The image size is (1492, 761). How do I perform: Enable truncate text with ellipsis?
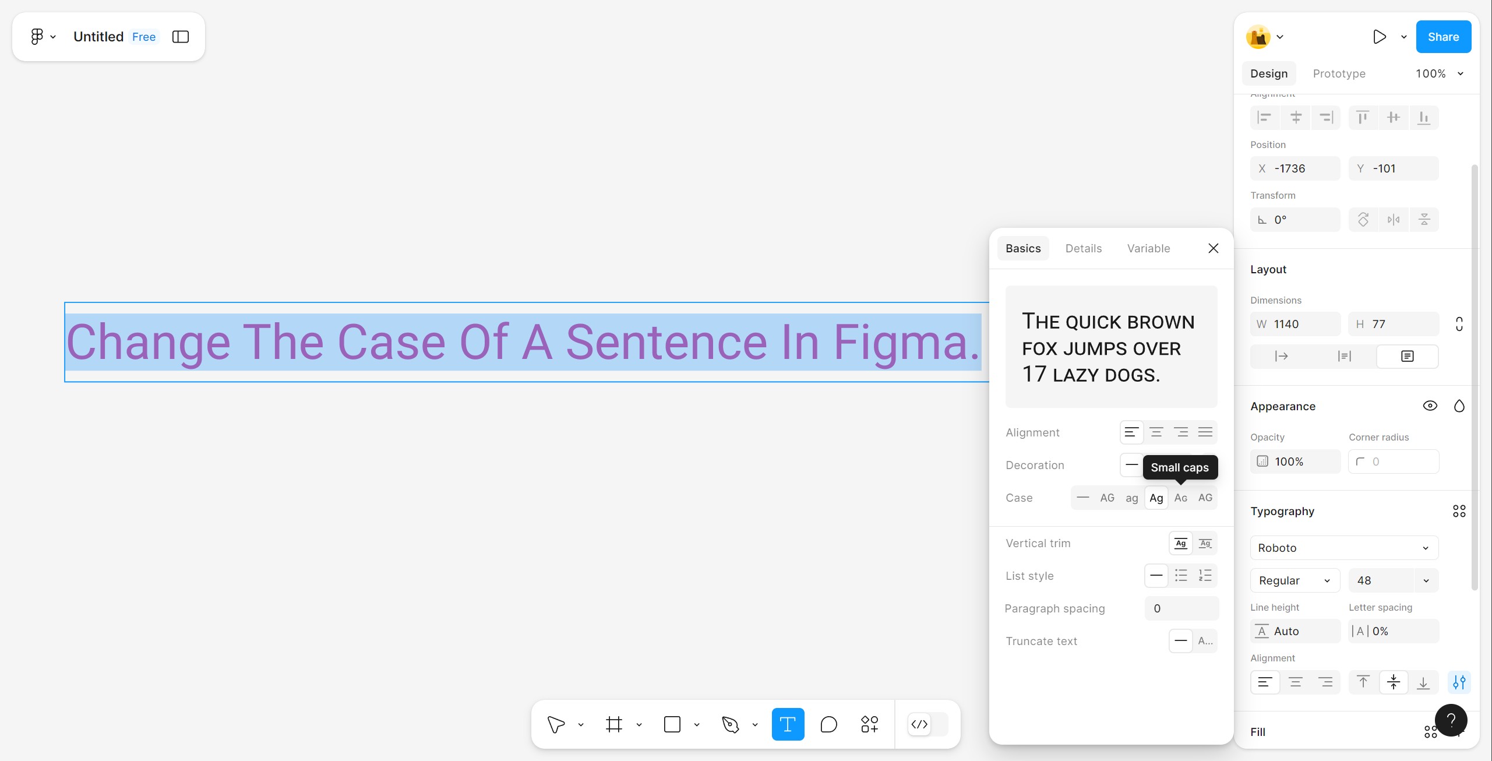1205,641
